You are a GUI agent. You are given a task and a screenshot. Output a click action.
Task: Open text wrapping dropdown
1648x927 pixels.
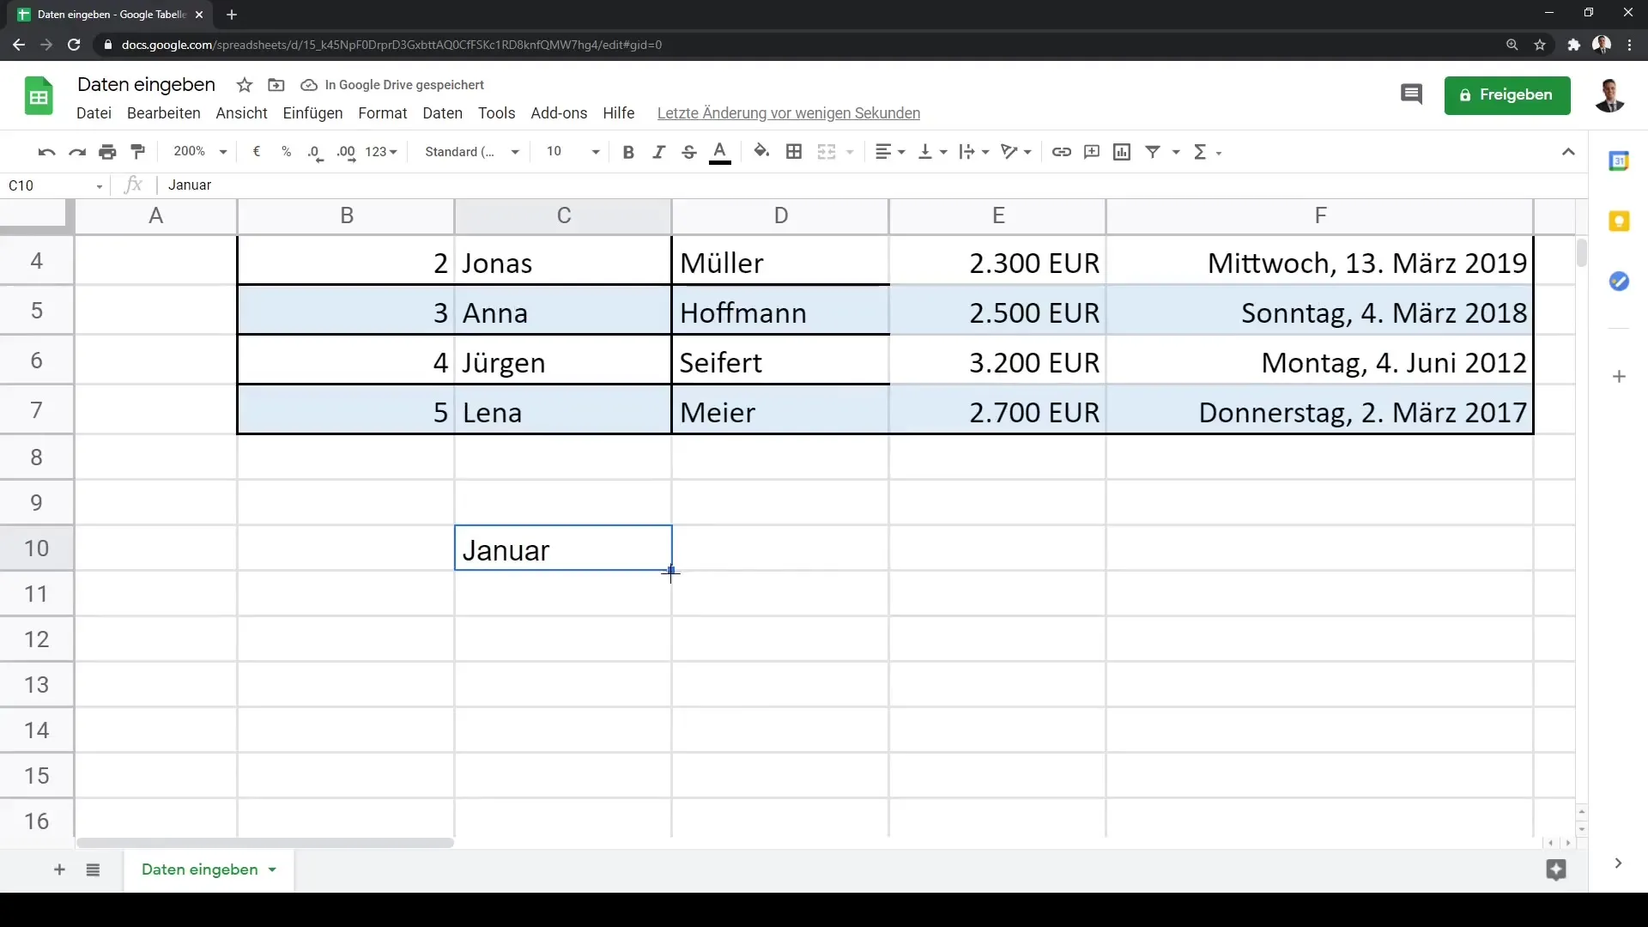coord(974,152)
